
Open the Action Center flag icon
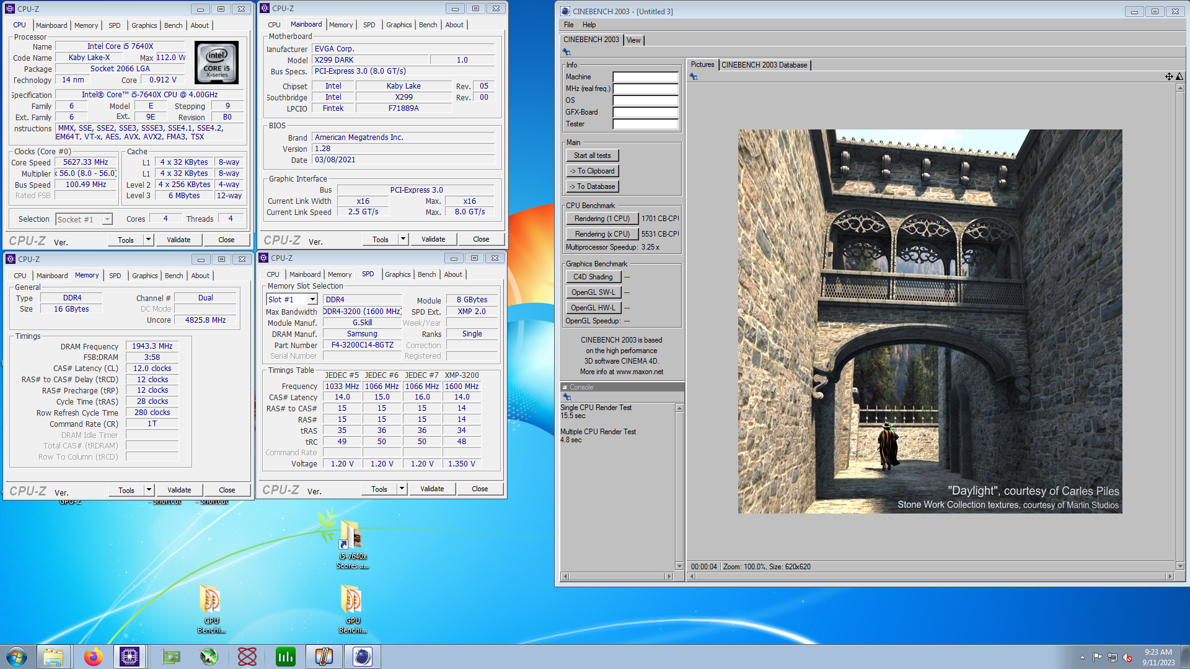coord(1098,657)
